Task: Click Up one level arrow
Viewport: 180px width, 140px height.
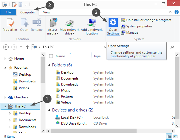Action: tap(27, 47)
